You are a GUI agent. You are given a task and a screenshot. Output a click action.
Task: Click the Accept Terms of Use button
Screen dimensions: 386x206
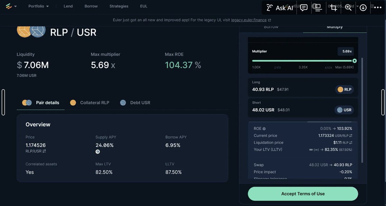click(x=303, y=194)
